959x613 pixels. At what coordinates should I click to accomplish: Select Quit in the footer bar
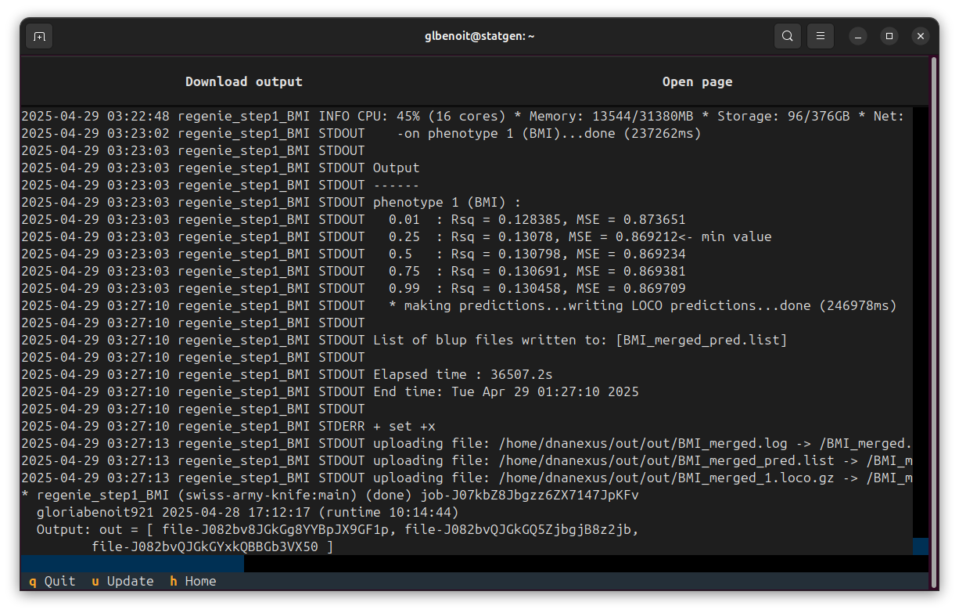52,581
